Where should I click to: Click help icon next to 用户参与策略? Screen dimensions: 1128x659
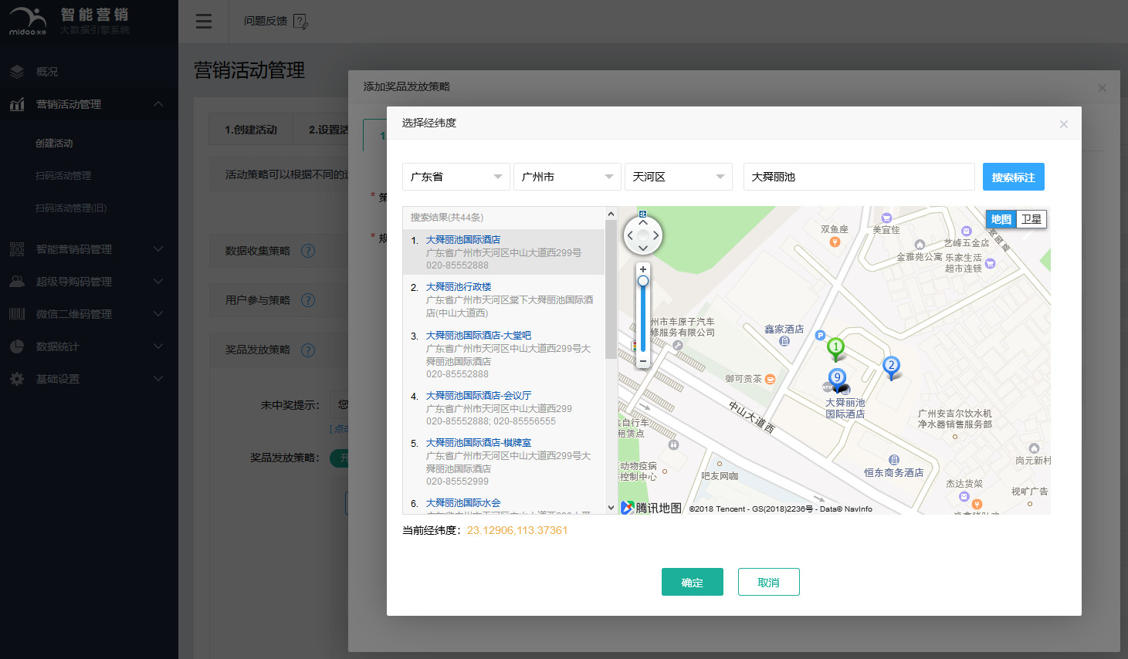308,300
